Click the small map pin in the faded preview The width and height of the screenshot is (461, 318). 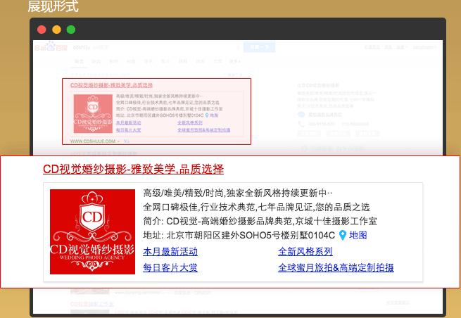[x=207, y=115]
